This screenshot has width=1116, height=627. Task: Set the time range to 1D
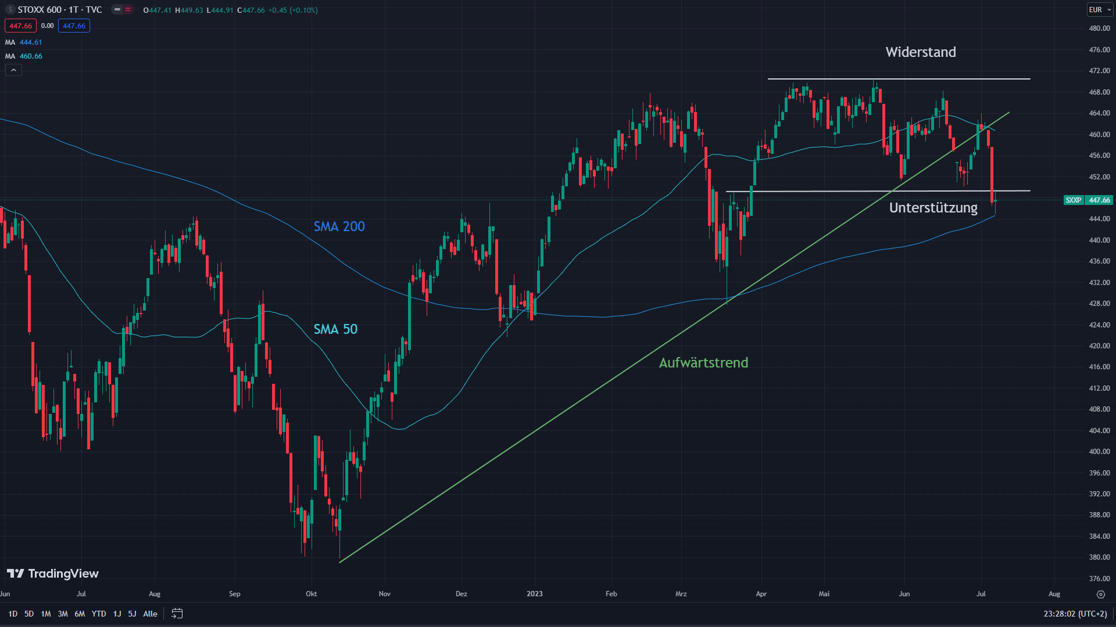13,614
